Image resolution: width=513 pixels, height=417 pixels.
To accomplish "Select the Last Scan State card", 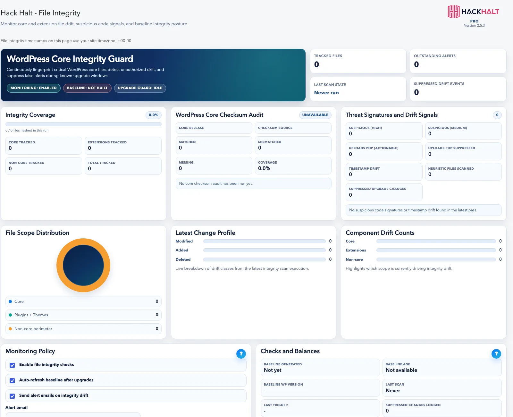I will coord(358,89).
